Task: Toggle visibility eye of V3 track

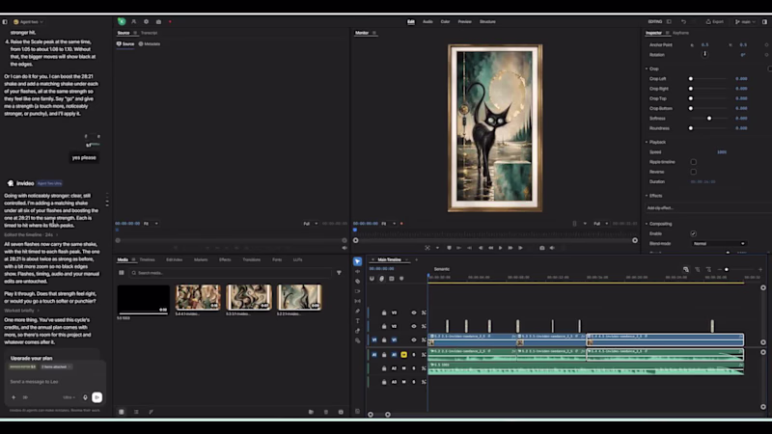Action: (414, 312)
